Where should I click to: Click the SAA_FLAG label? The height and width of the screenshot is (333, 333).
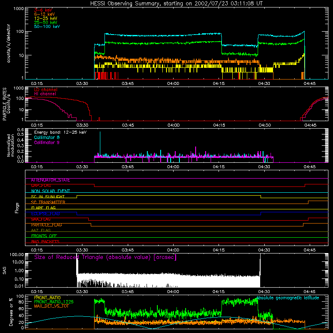click(x=41, y=219)
